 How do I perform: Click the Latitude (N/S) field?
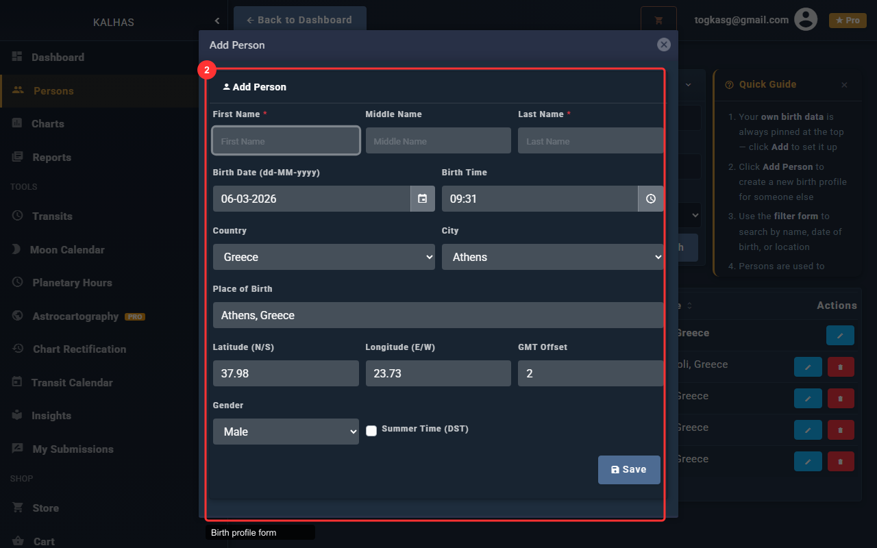pos(286,373)
